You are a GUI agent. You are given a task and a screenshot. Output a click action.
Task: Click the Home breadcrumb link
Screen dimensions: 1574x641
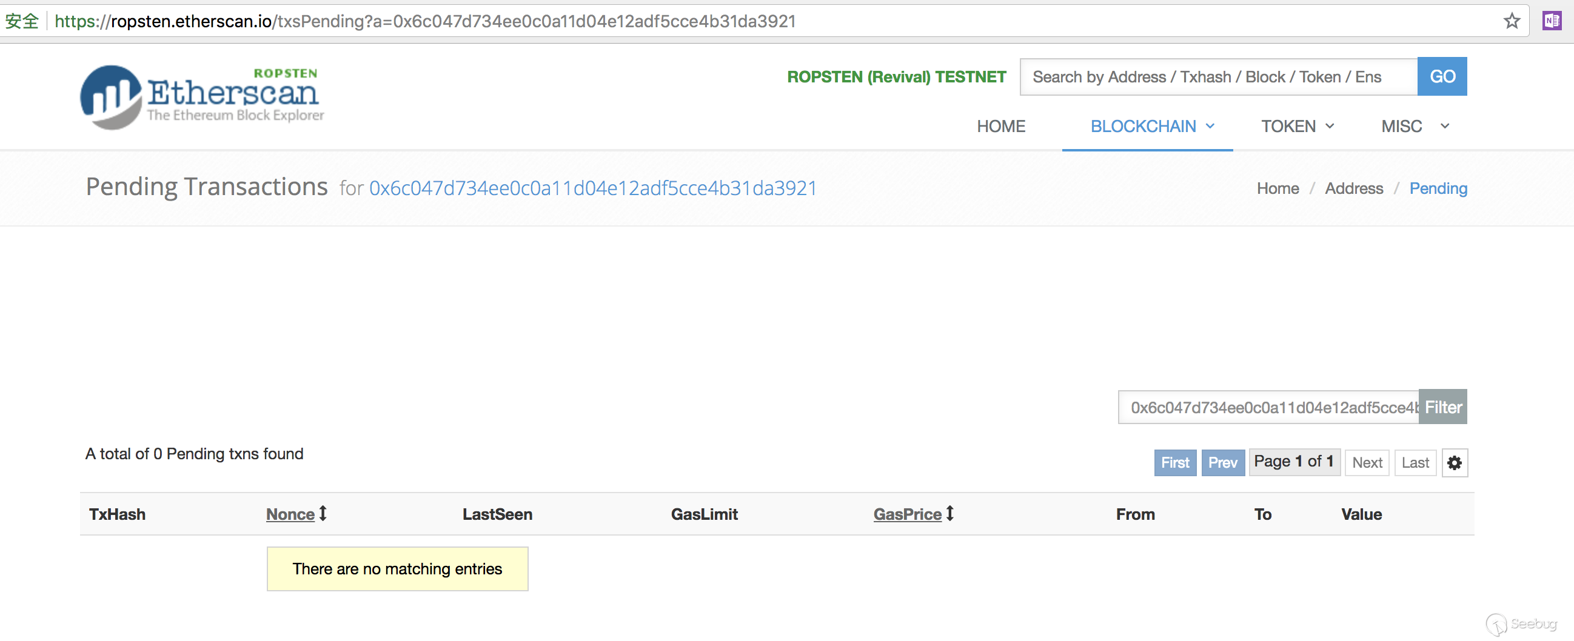tap(1278, 188)
